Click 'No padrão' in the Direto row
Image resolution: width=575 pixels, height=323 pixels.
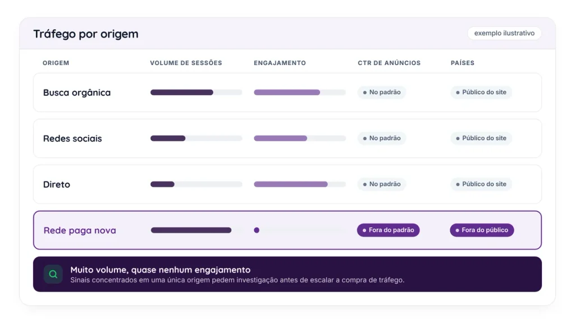pyautogui.click(x=382, y=184)
